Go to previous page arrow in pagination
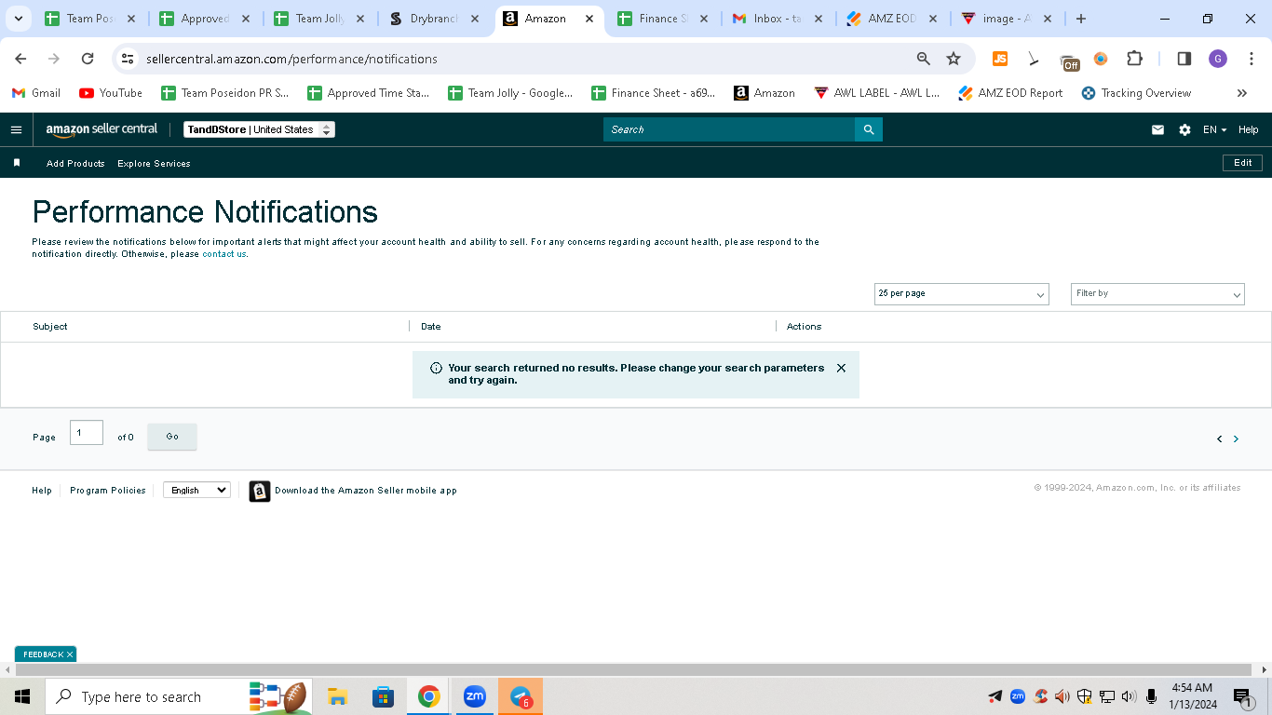 click(1219, 438)
